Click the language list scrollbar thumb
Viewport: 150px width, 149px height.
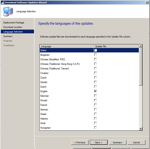pos(141,67)
